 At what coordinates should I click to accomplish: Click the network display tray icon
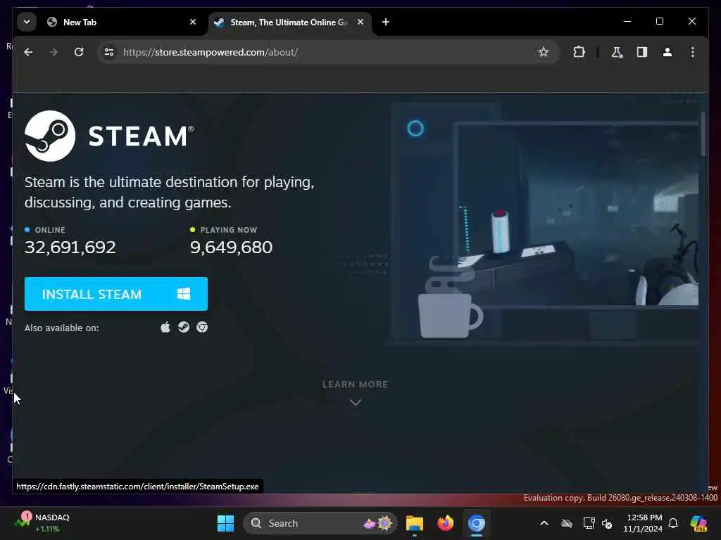[589, 523]
